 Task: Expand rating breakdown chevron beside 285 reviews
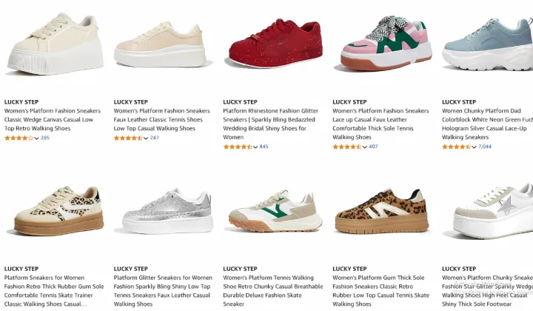click(36, 138)
